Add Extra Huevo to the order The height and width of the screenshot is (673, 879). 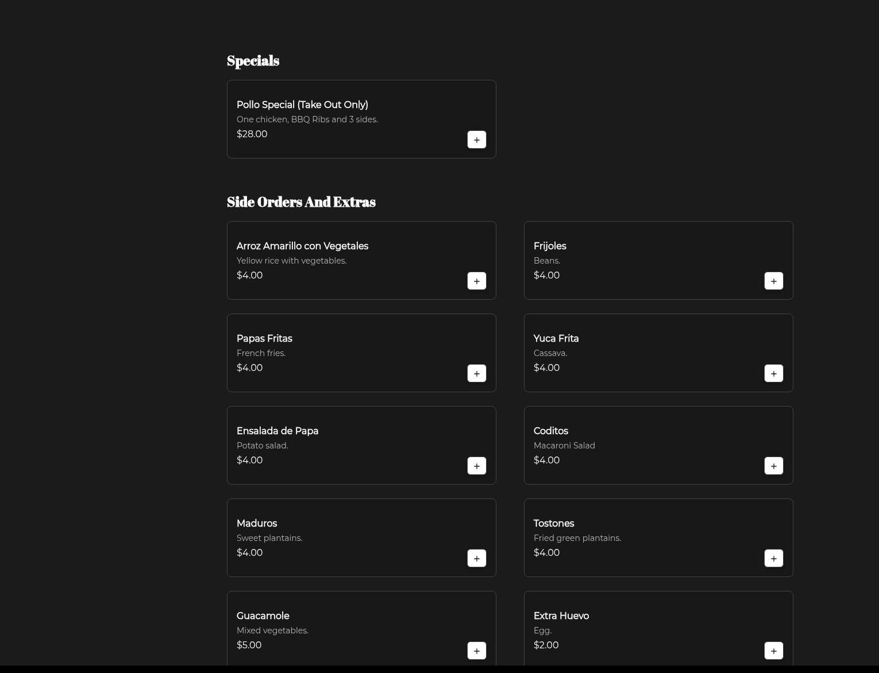[773, 651]
